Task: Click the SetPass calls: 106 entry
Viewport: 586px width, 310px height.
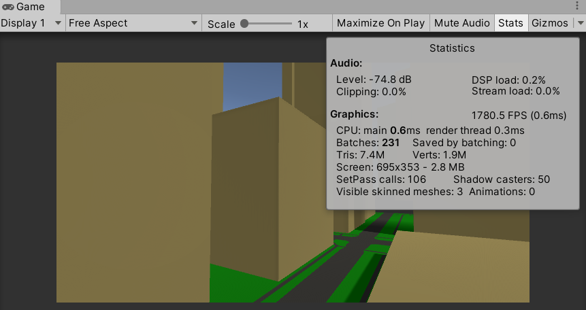Action: click(381, 179)
